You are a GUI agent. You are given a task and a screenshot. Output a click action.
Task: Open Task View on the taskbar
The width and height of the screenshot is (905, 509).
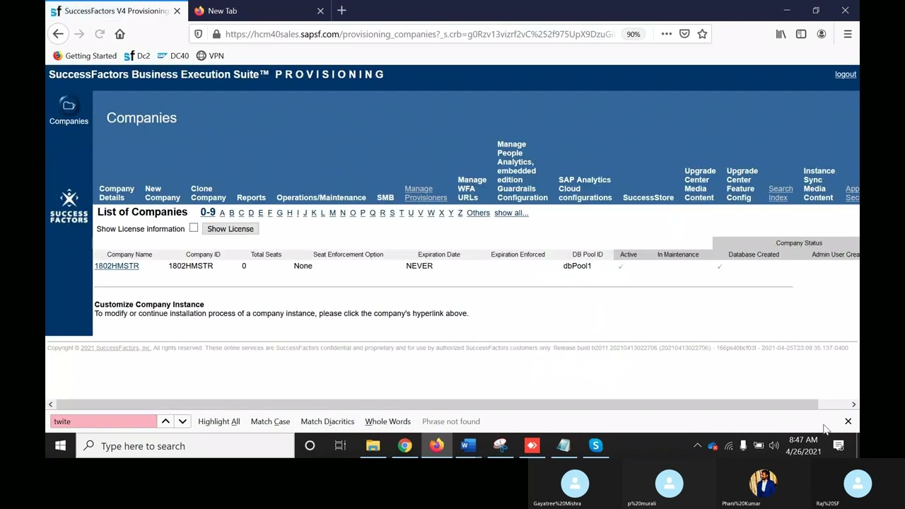(340, 446)
